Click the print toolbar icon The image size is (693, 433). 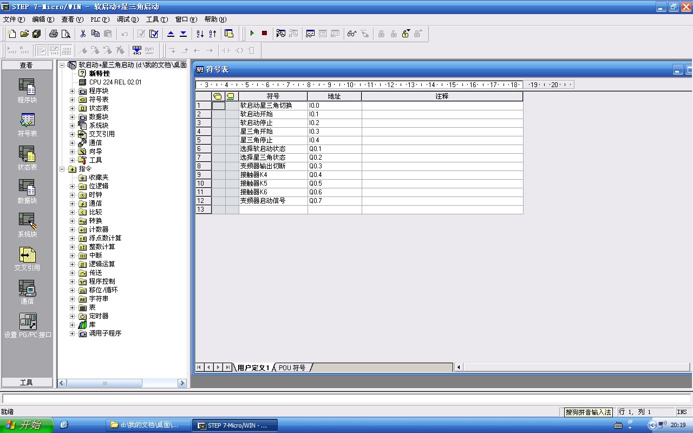pyautogui.click(x=54, y=34)
